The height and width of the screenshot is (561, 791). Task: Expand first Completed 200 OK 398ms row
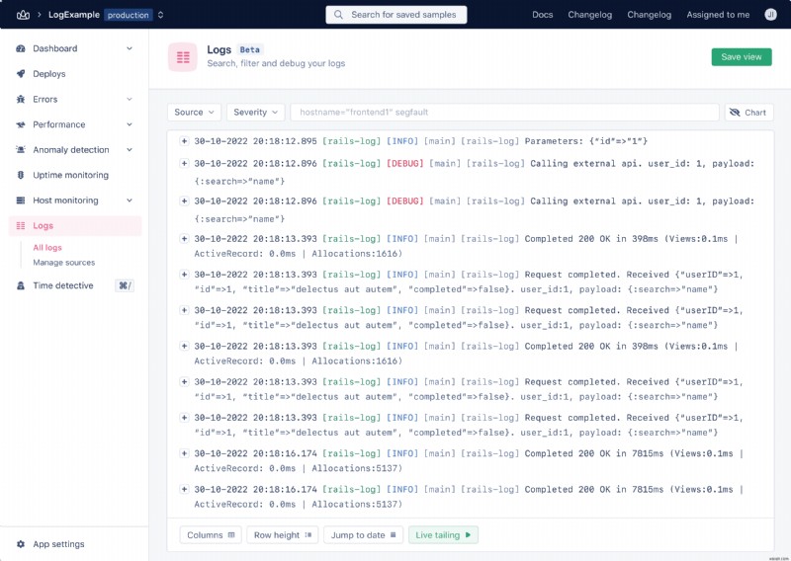point(184,239)
